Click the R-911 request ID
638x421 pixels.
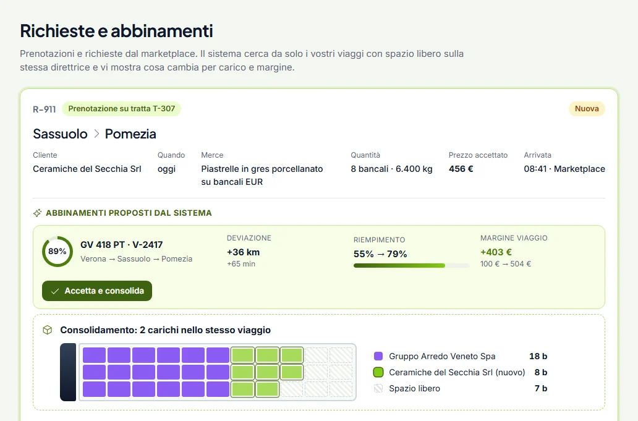tap(45, 109)
